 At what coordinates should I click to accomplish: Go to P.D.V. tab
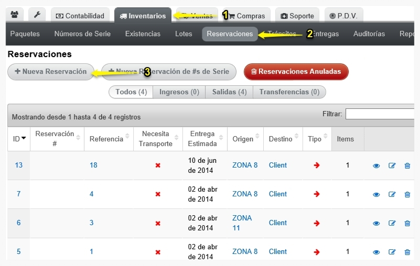click(343, 16)
